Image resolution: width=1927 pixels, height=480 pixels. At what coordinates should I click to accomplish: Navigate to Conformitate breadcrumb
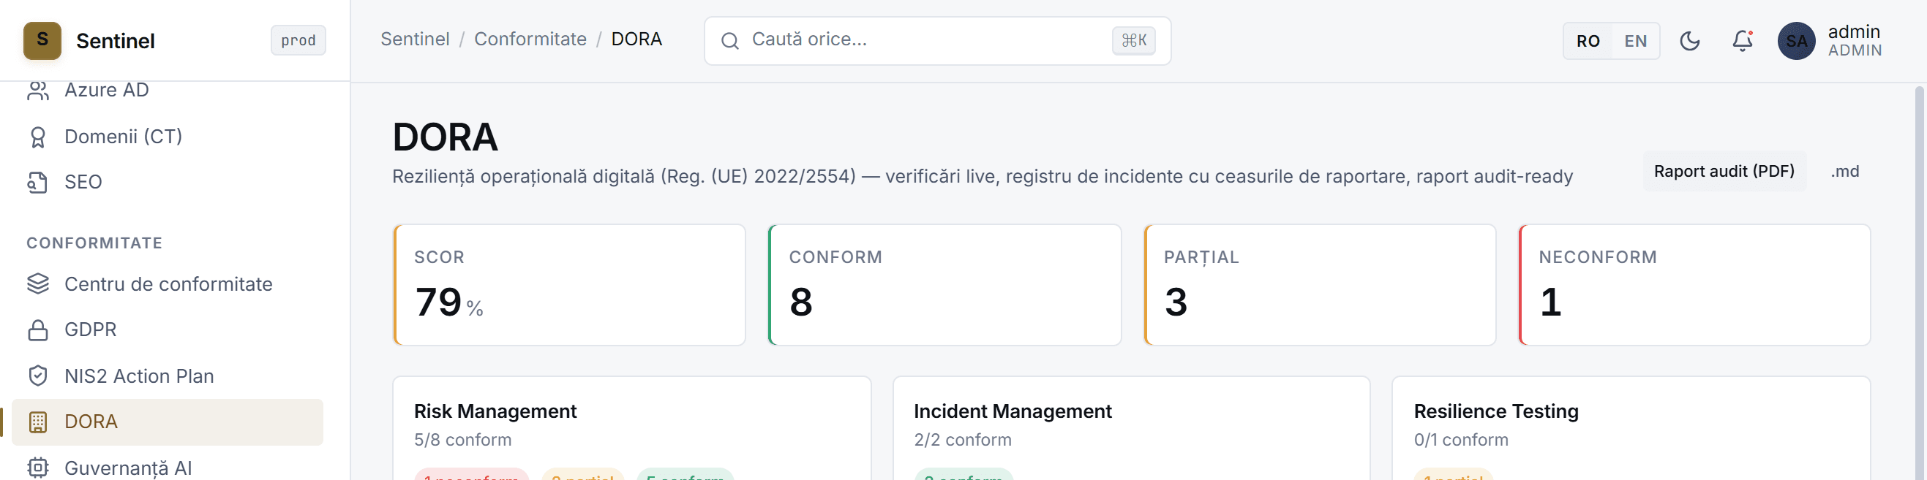(x=530, y=39)
